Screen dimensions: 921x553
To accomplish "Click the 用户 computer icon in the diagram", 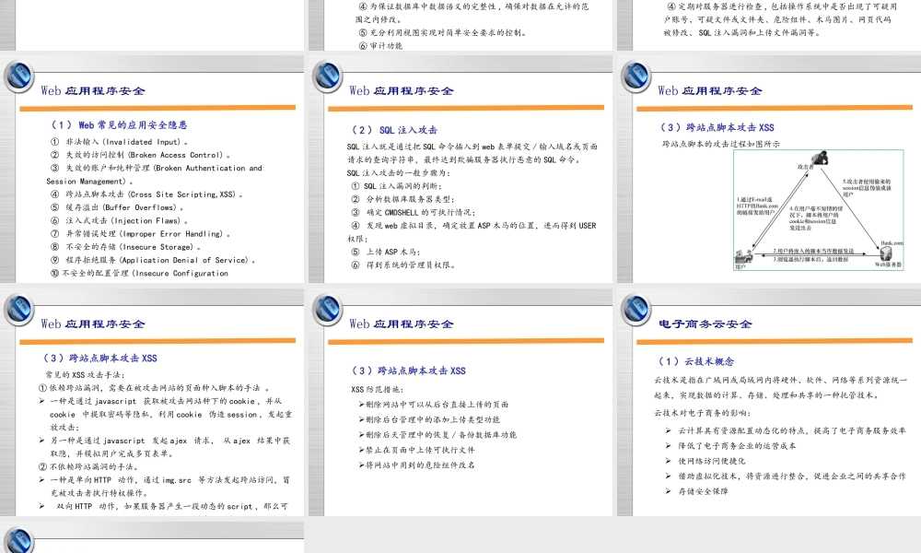I will click(x=744, y=257).
